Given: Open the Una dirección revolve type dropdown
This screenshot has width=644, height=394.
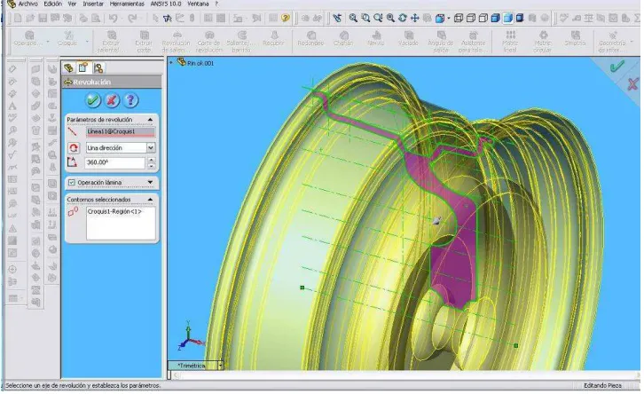Looking at the screenshot, I should coord(151,147).
